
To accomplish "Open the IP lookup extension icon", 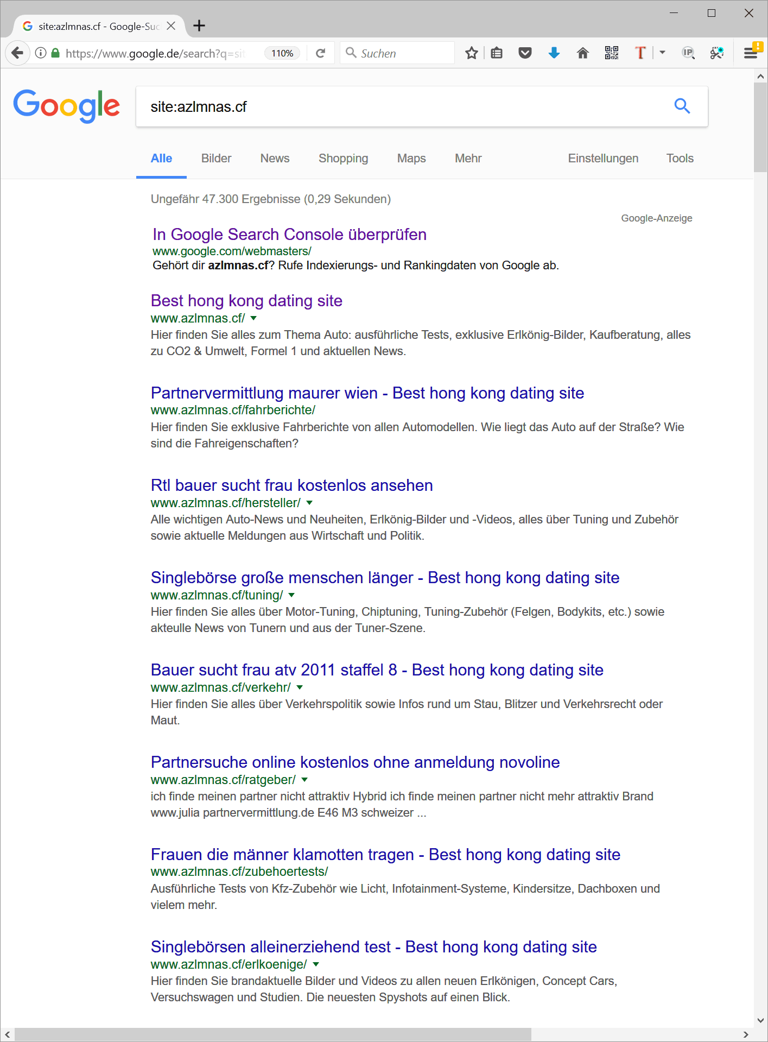I will (x=688, y=53).
